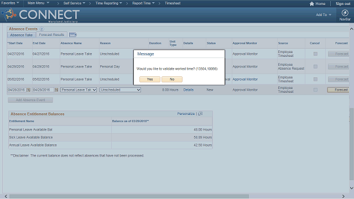Open Approval Monitor link for 04/27/2016 row
Viewport: 354px width, 199px height.
tap(245, 54)
